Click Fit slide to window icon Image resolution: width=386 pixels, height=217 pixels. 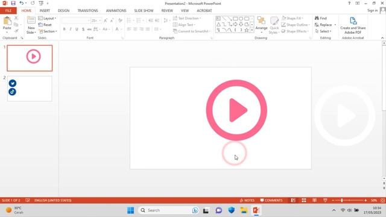[382, 200]
